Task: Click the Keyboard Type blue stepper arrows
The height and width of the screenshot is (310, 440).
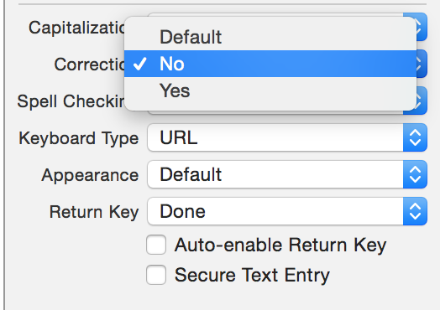Action: (415, 137)
